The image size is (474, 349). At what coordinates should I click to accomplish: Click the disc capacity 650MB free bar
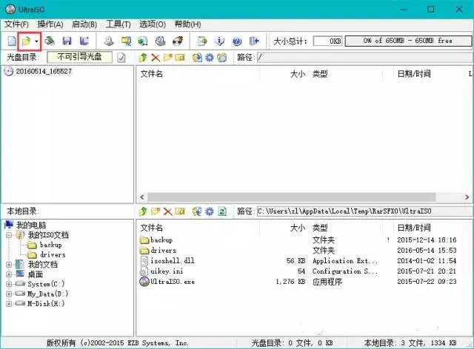(408, 41)
